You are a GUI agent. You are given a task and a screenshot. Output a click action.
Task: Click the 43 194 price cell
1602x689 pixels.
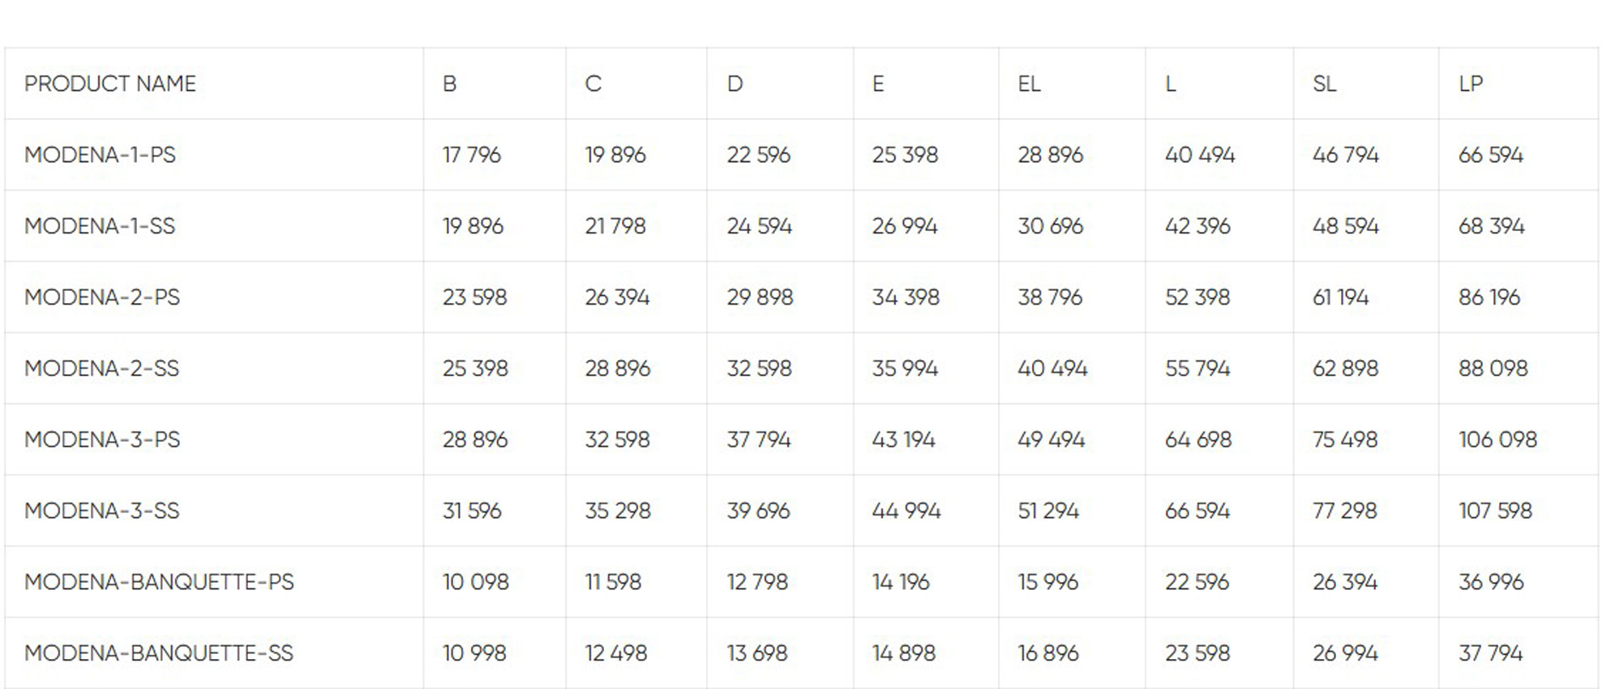(903, 439)
